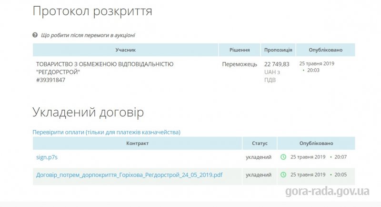Open 'Перевірити оплати' treasury payments link
The height and width of the screenshot is (207, 381).
tap(106, 132)
